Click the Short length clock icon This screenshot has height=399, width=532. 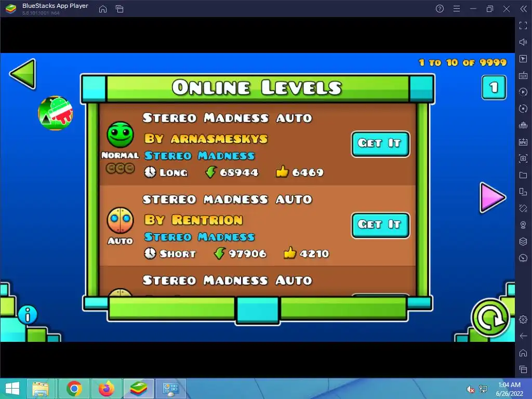(x=150, y=254)
